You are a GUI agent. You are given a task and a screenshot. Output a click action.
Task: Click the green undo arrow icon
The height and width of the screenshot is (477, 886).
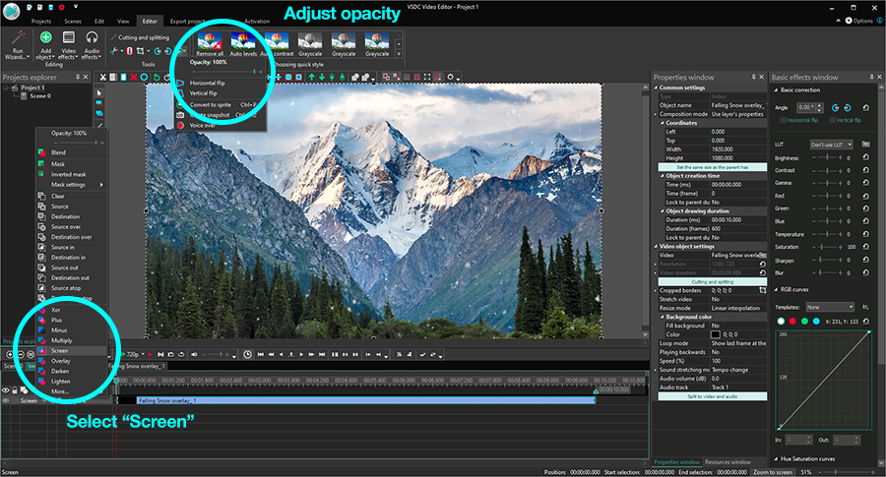[157, 77]
